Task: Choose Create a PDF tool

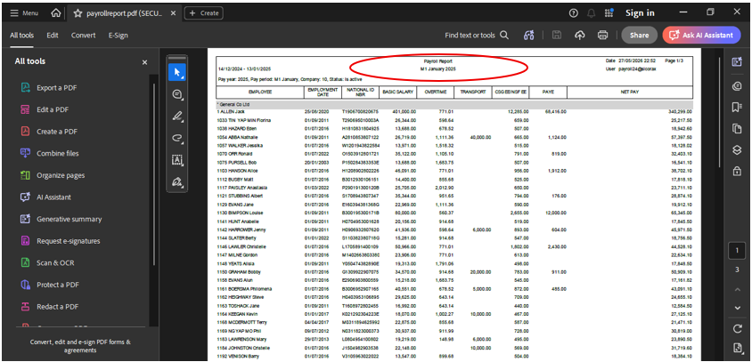Action: [57, 132]
